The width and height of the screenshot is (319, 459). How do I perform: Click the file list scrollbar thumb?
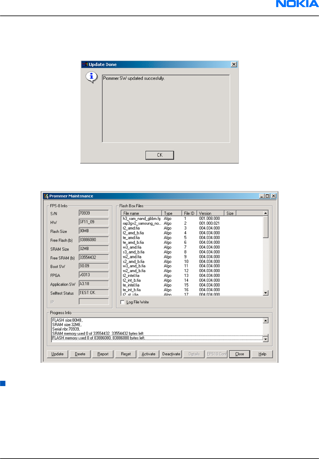266,227
